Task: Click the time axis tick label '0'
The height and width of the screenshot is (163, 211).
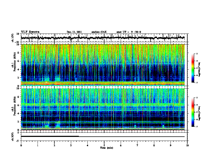Action: 21,145
